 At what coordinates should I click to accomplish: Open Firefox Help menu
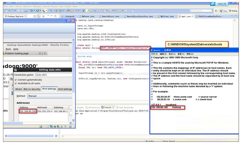pyautogui.click(x=16, y=49)
